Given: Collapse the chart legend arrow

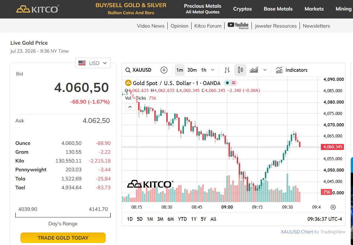Looking at the screenshot, I should pos(130,107).
